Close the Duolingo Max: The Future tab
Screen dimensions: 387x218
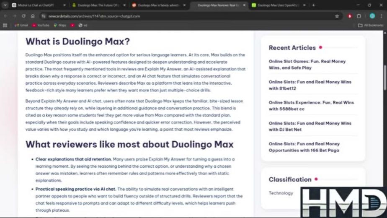124,5
